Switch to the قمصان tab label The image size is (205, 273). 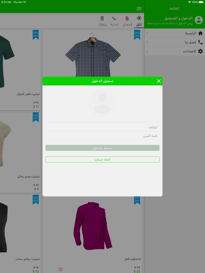point(127,25)
